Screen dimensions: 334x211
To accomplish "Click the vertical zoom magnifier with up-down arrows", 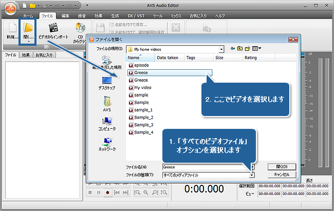I will 164,193.
